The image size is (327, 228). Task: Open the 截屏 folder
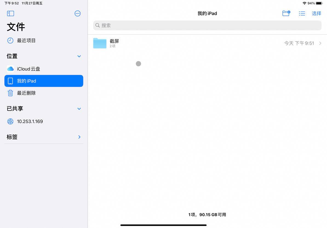click(x=207, y=43)
